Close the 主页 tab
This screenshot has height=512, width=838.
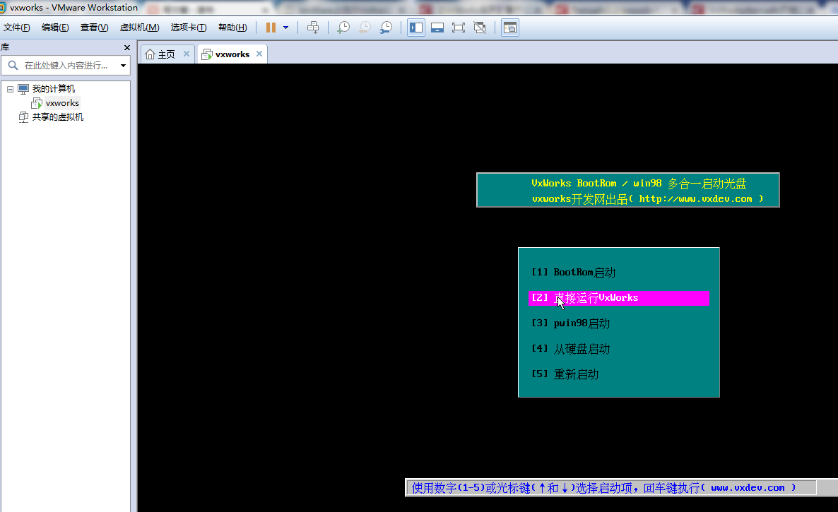187,54
